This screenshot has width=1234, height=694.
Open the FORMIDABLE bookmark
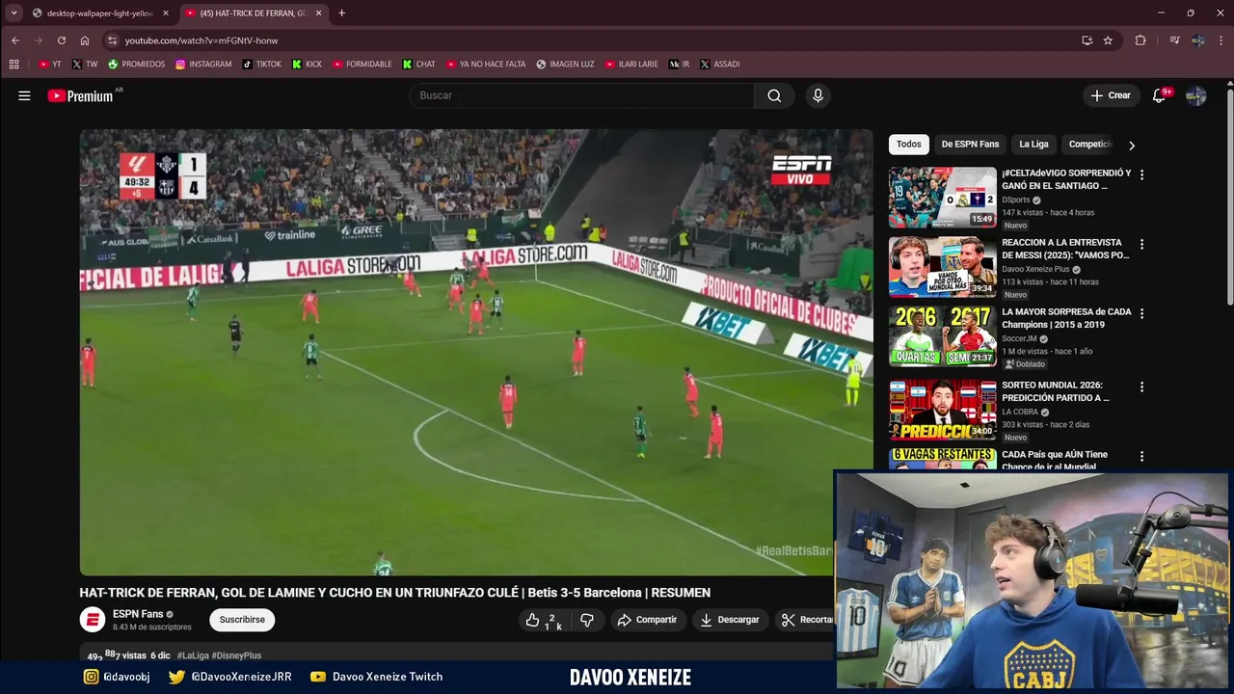(362, 65)
